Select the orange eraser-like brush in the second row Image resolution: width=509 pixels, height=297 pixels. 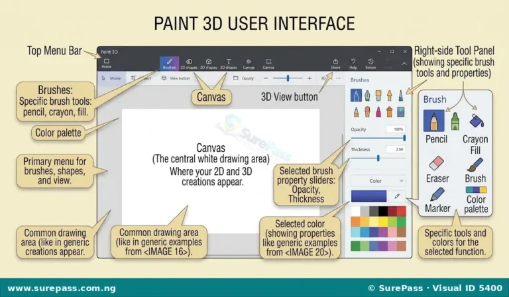tap(367, 112)
